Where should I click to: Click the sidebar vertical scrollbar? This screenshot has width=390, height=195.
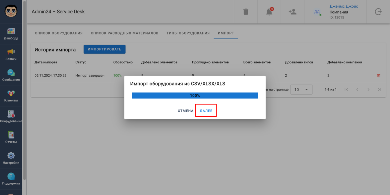click(25, 90)
